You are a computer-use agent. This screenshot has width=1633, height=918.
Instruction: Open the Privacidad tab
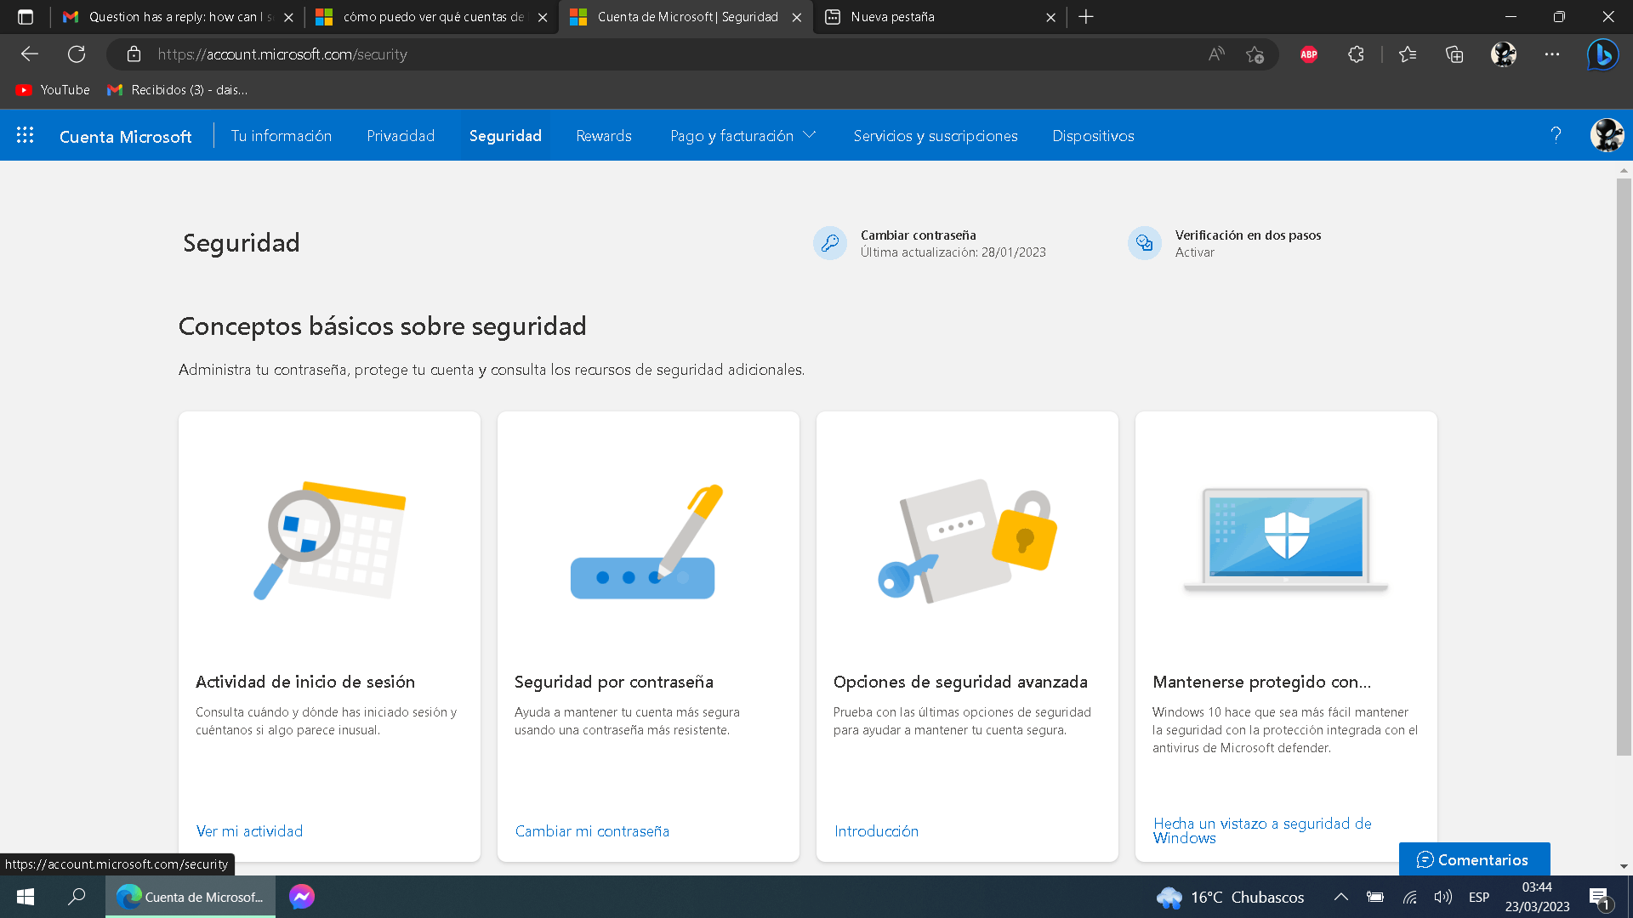click(401, 136)
